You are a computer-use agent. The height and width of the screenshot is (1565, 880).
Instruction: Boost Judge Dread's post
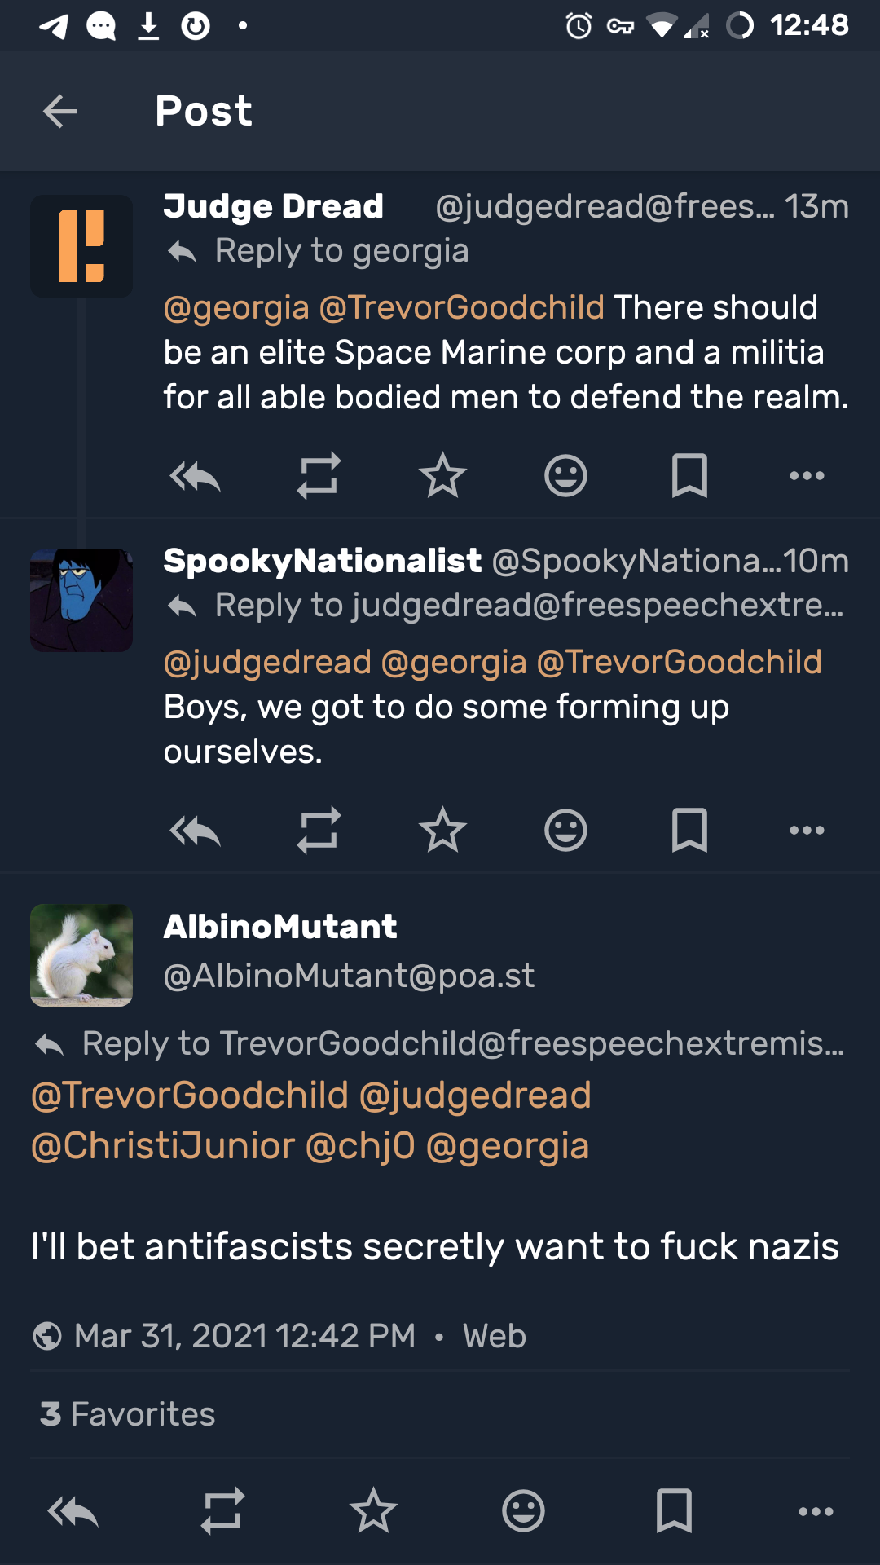coord(319,476)
